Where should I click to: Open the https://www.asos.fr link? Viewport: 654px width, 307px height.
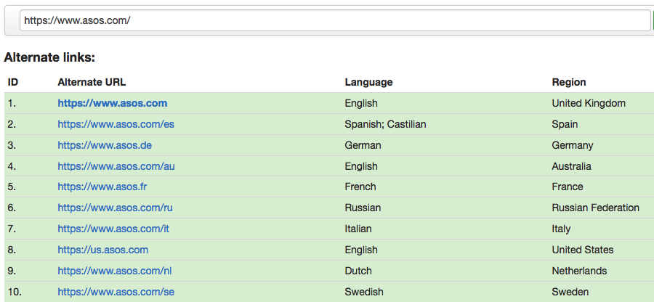click(102, 187)
